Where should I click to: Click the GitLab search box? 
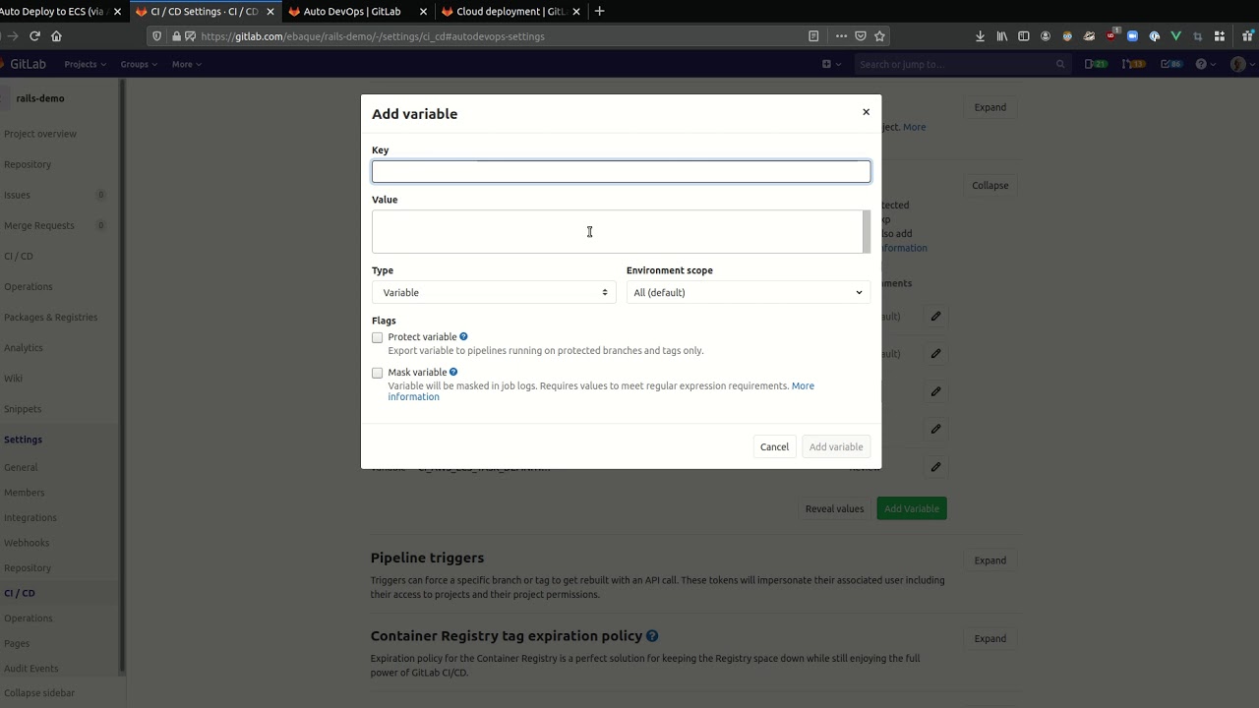coord(961,64)
